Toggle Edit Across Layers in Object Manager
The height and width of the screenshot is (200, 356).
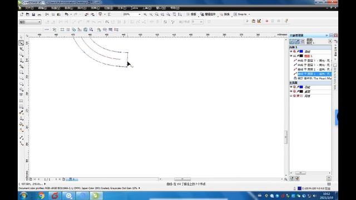click(x=297, y=41)
